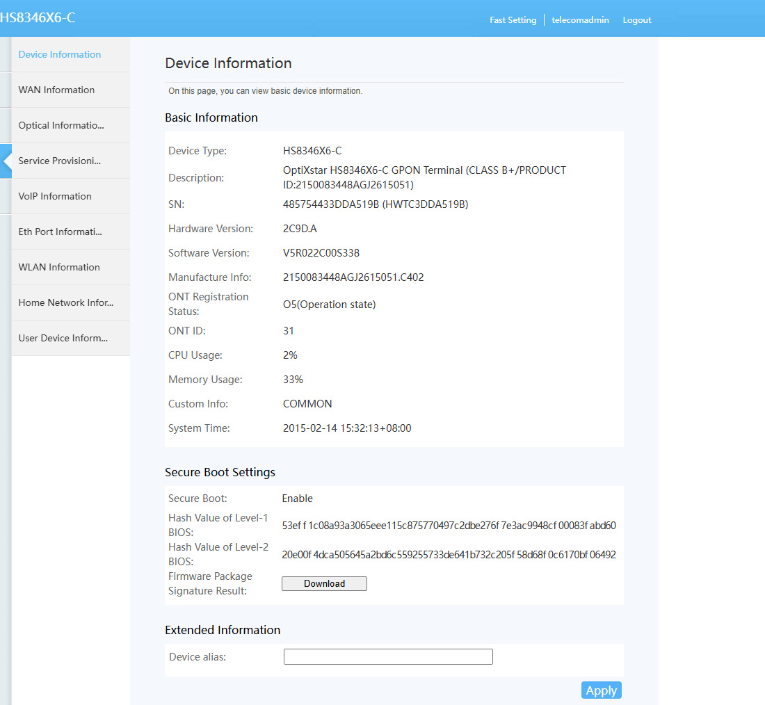This screenshot has height=705, width=765.
Task: Open VoIP Information page
Action: [x=55, y=196]
